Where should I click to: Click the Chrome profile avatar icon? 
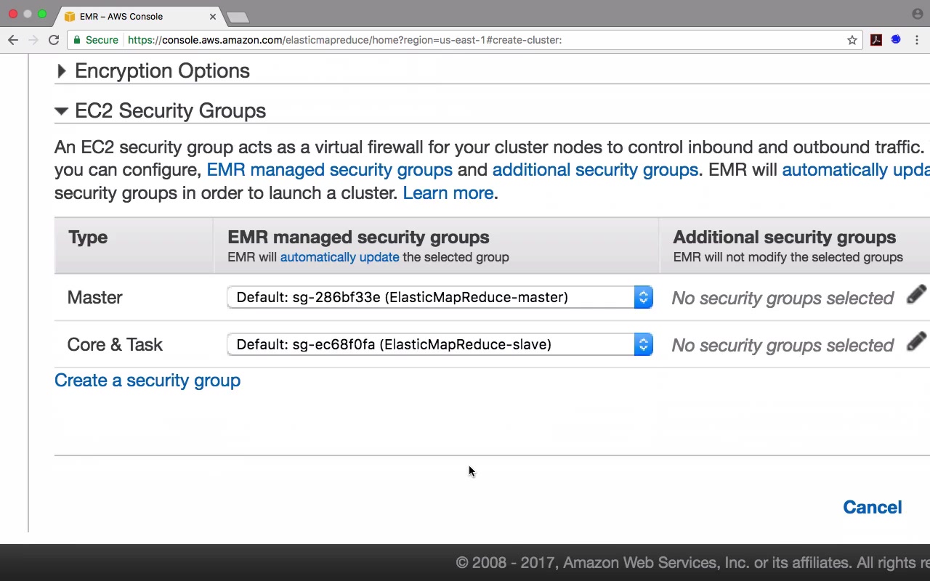click(917, 14)
